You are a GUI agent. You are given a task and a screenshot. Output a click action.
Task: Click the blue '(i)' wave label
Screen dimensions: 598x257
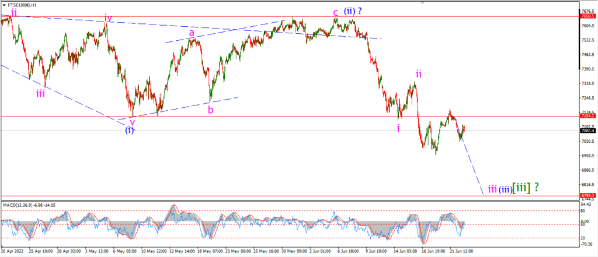click(x=130, y=130)
